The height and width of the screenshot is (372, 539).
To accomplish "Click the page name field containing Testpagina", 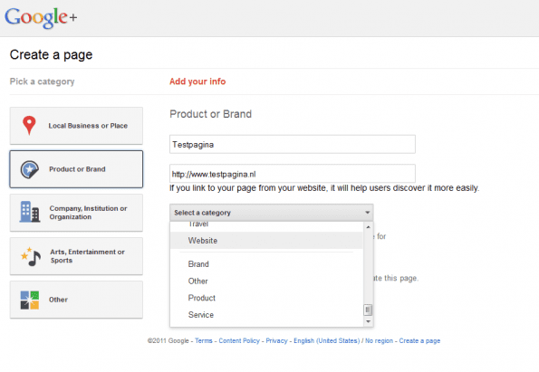I will pos(293,144).
